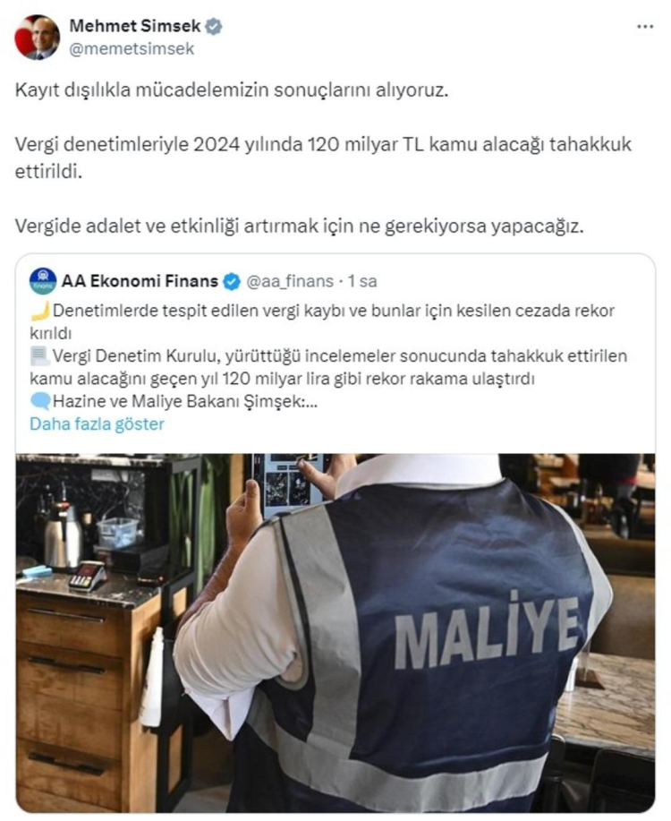Click the verified badge beside Mehmet Simsek
This screenshot has height=821, width=671.
(x=214, y=26)
